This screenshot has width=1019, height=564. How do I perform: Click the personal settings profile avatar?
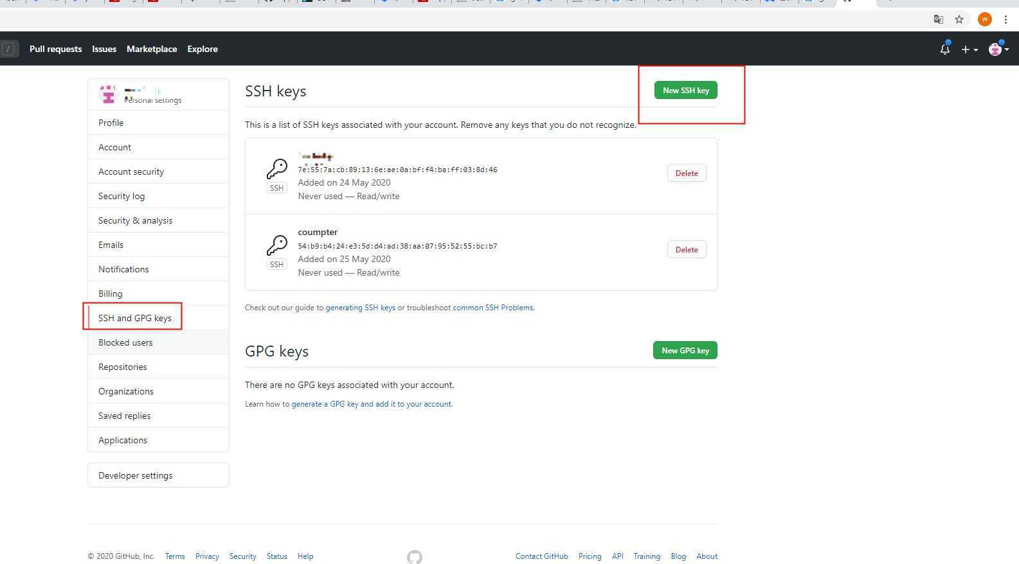tap(108, 94)
